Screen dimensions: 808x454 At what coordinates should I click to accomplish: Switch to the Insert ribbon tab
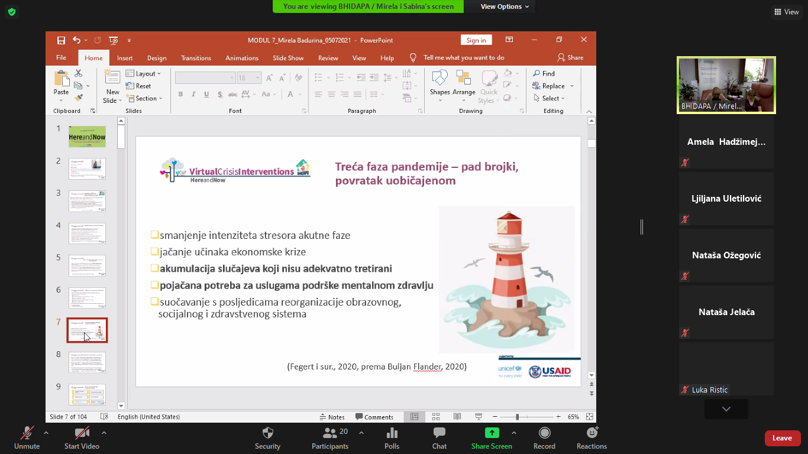pyautogui.click(x=125, y=58)
